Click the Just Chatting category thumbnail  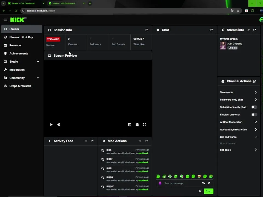pyautogui.click(x=223, y=46)
